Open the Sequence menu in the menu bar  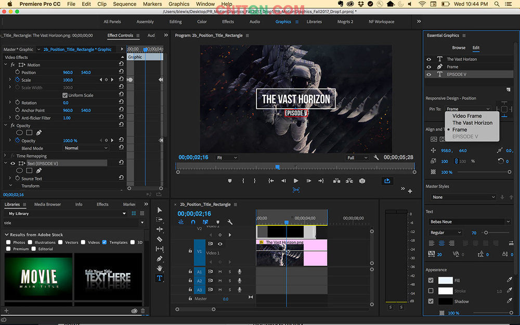[x=124, y=4]
